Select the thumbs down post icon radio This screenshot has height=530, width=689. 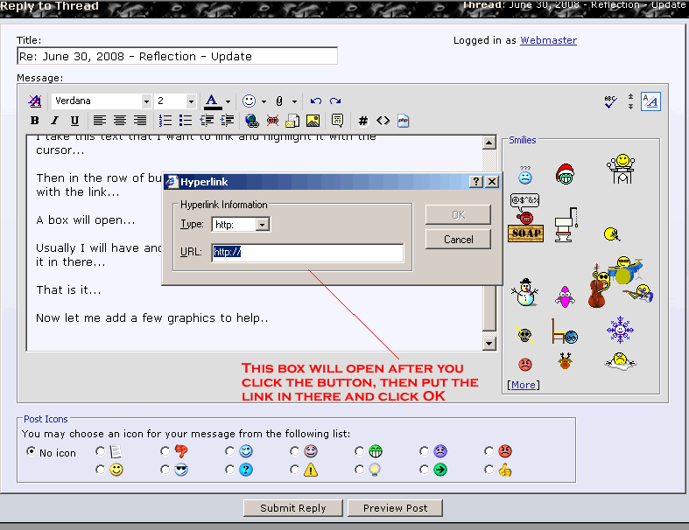click(x=165, y=452)
